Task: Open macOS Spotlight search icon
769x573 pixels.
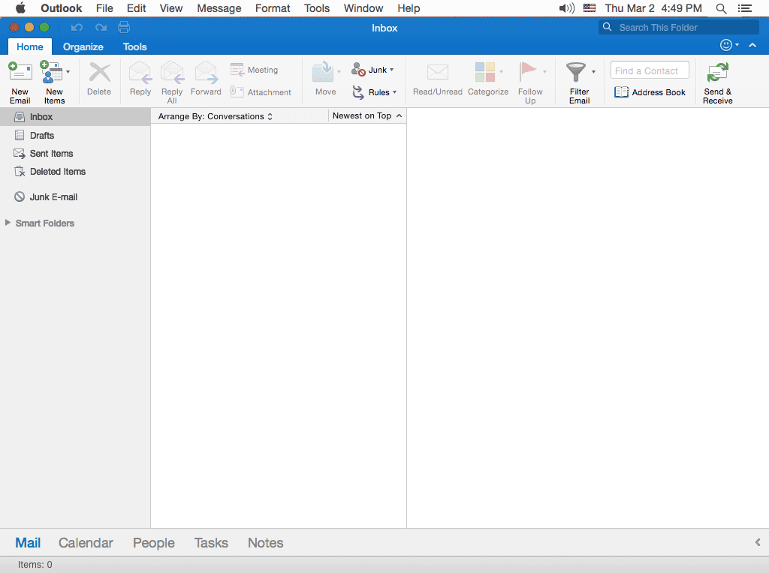Action: [721, 8]
